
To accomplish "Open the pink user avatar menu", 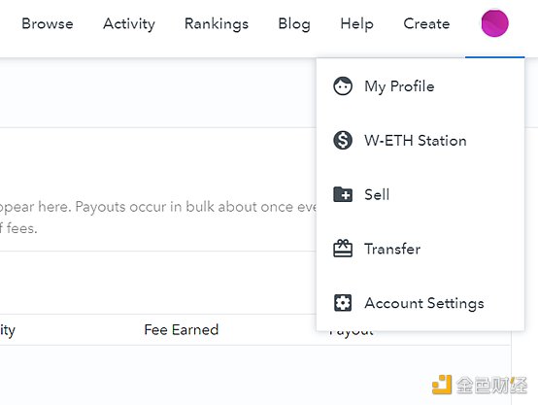I will tap(494, 23).
